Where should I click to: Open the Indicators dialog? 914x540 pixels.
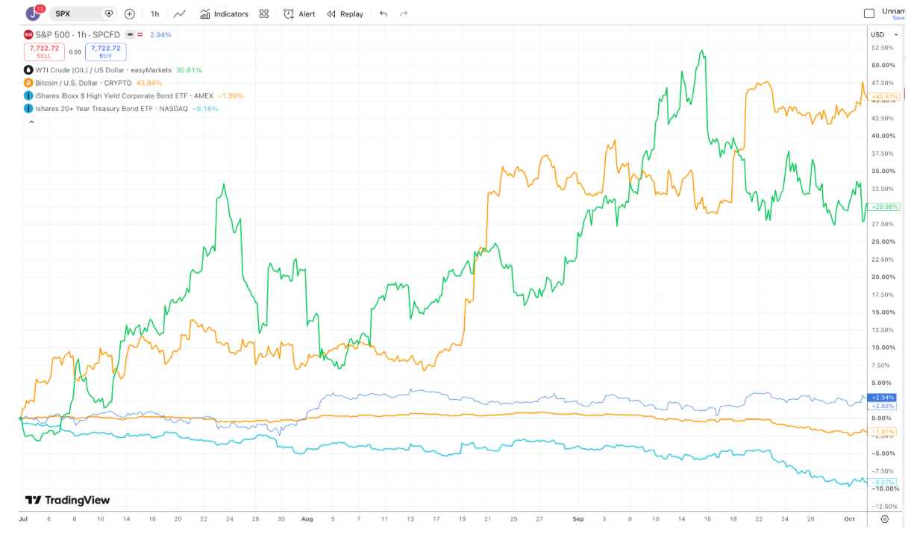[224, 13]
